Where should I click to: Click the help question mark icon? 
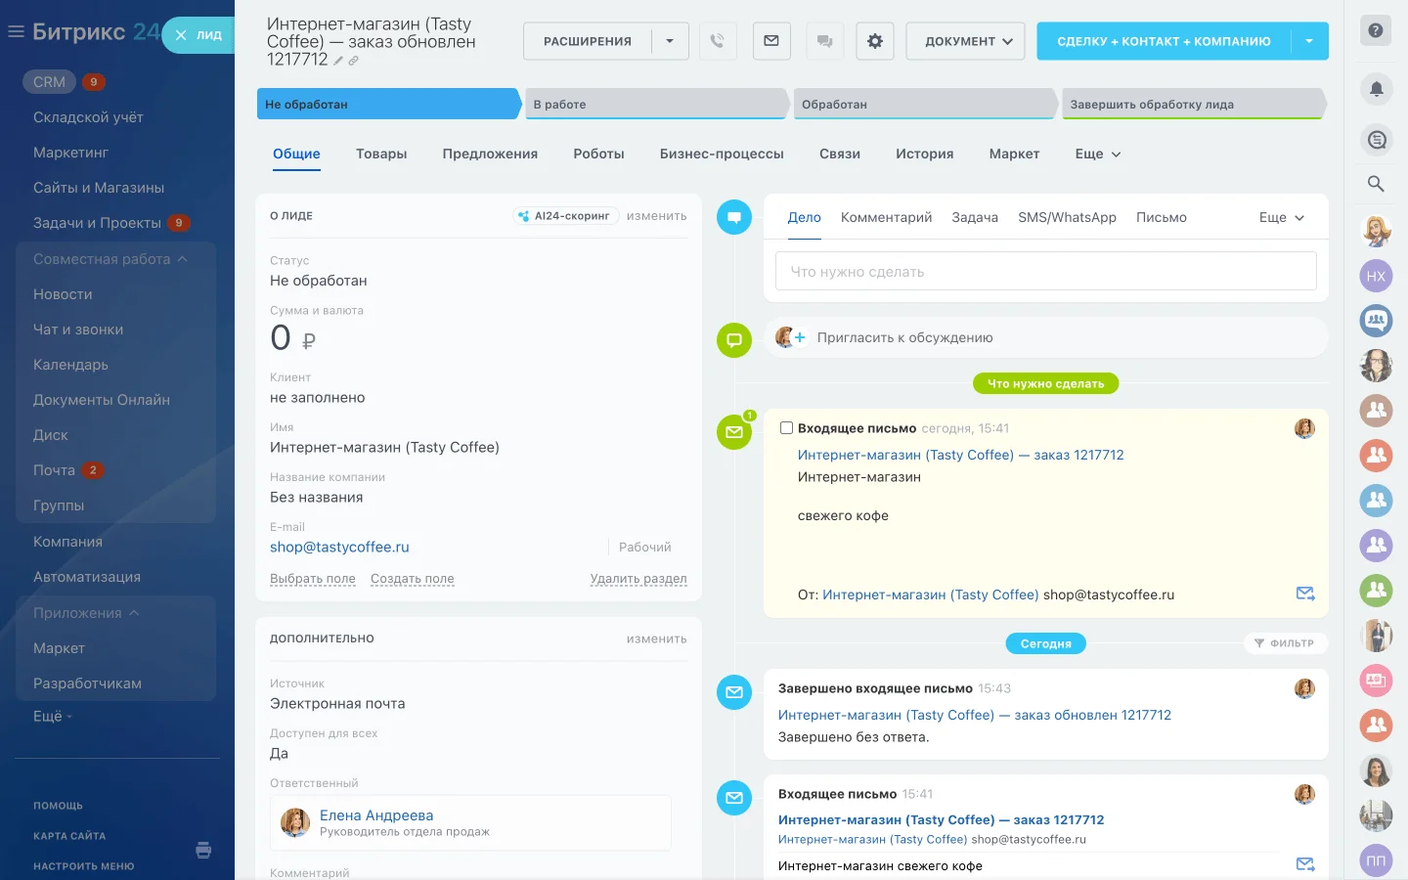[x=1376, y=31]
